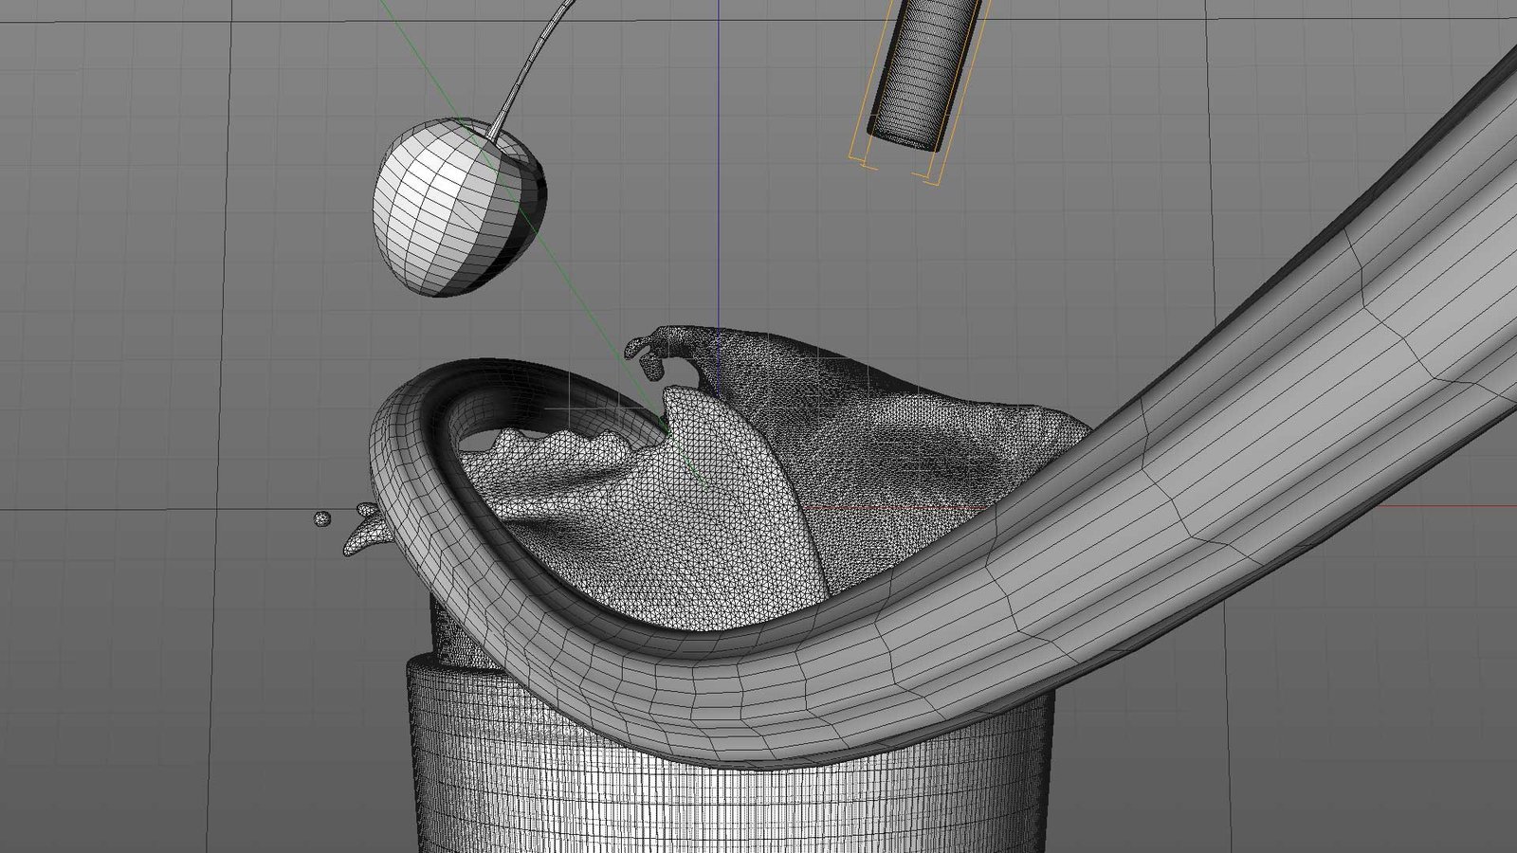
Task: Click the shaded dark side of cherry
Action: click(x=523, y=204)
